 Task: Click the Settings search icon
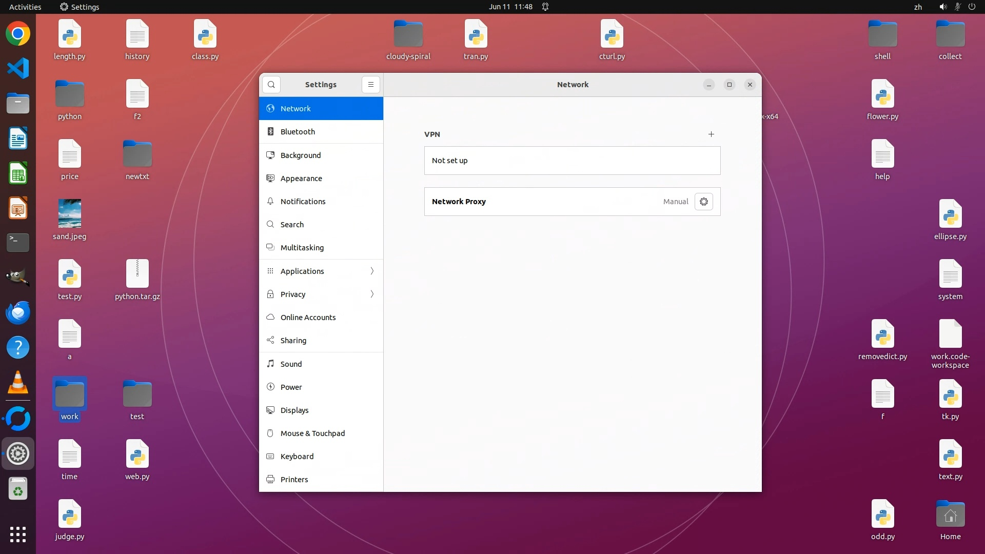pyautogui.click(x=271, y=85)
